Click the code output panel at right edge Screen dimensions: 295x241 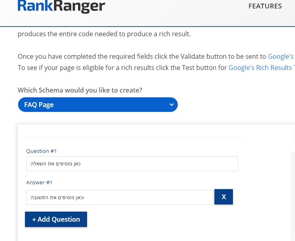click(x=293, y=193)
